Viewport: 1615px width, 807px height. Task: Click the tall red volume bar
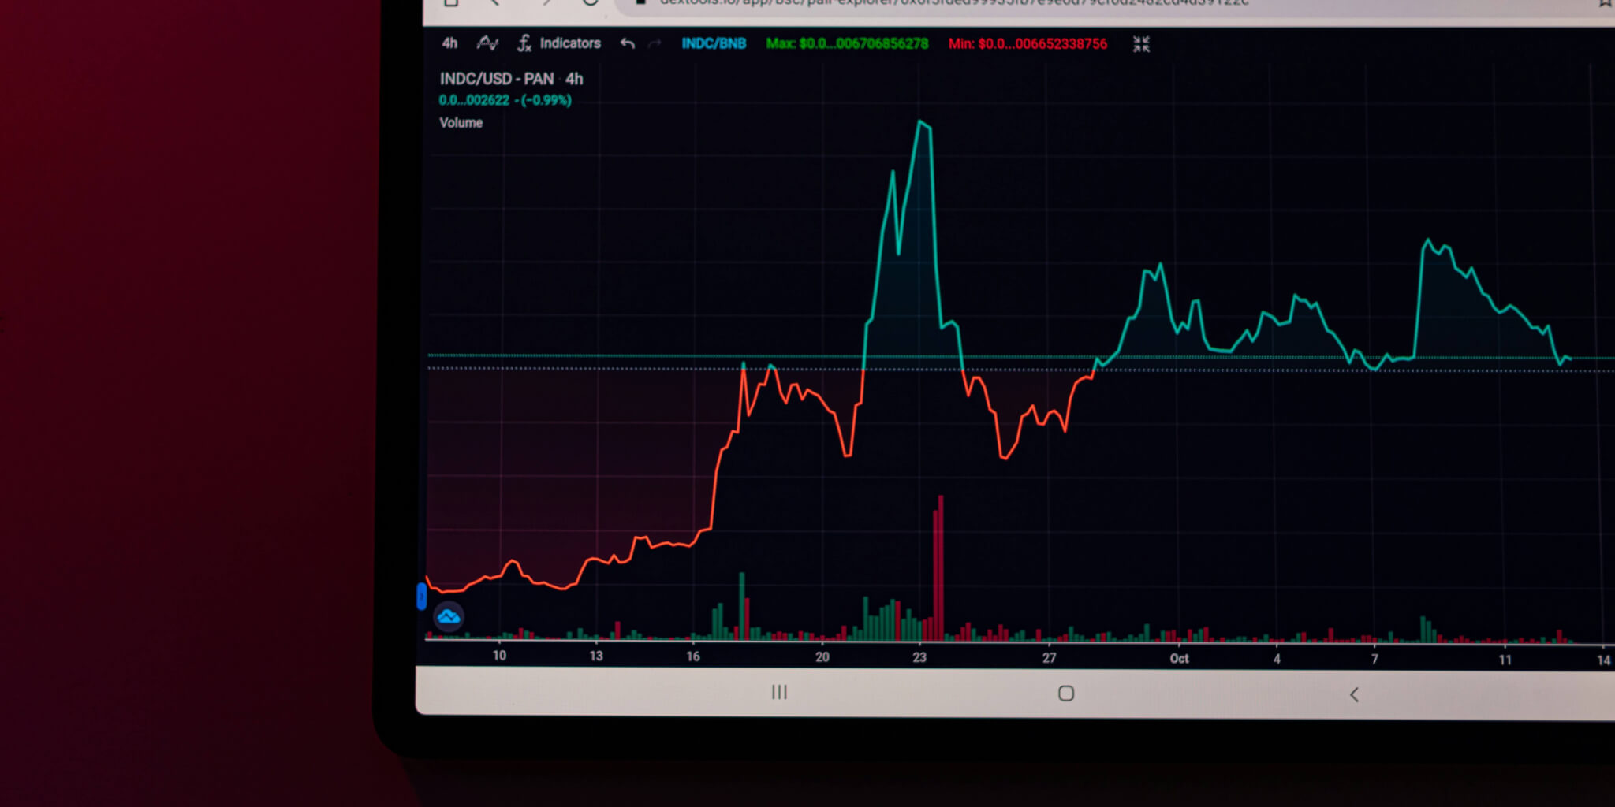(x=939, y=567)
